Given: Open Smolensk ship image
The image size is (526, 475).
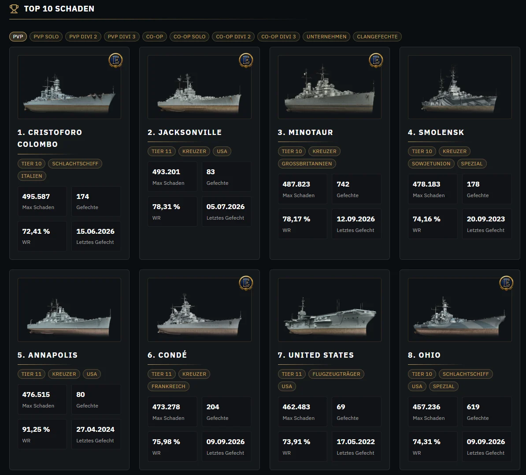Looking at the screenshot, I should click(x=460, y=87).
